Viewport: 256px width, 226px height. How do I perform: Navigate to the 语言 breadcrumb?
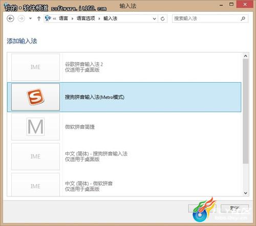63,18
